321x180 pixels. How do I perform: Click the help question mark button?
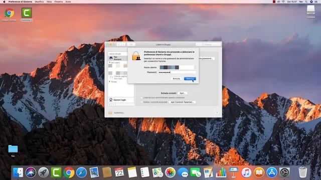[217, 113]
